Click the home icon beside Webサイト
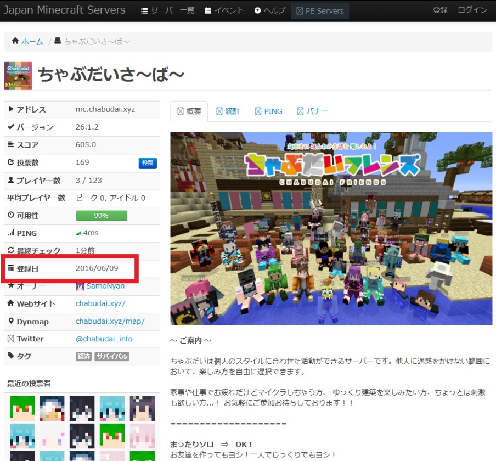 [x=11, y=303]
